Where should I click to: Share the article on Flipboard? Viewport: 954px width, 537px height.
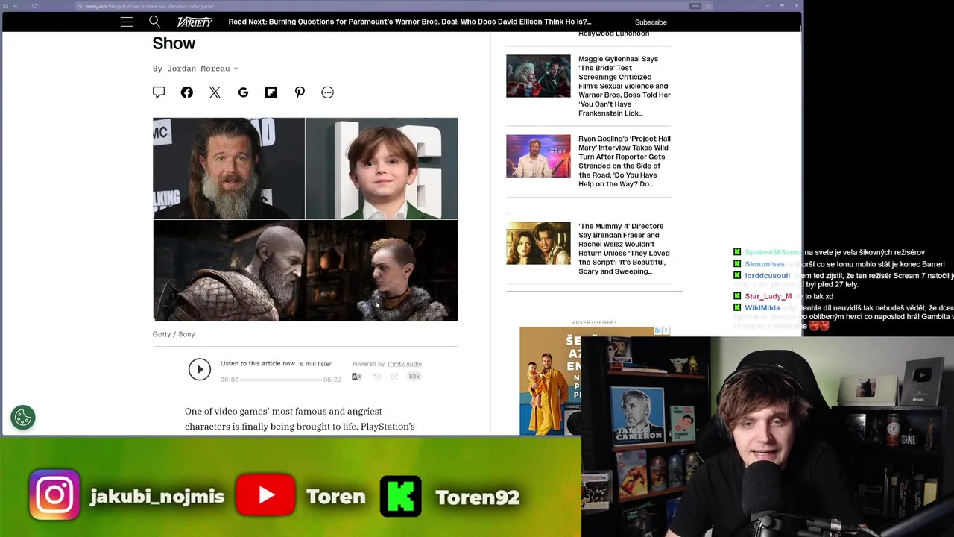(x=271, y=92)
